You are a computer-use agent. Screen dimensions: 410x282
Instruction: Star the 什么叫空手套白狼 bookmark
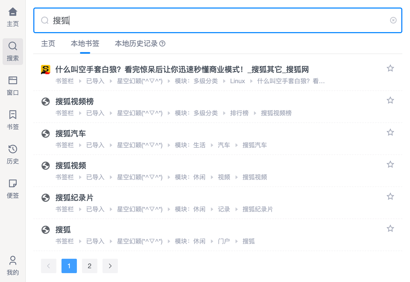[390, 68]
